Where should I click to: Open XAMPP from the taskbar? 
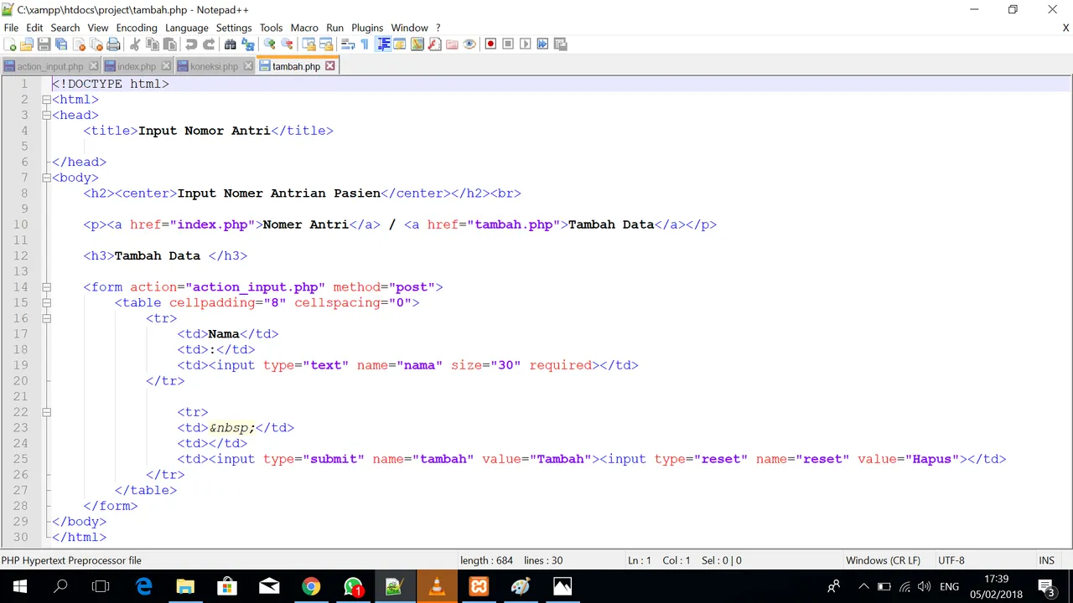[x=479, y=586]
